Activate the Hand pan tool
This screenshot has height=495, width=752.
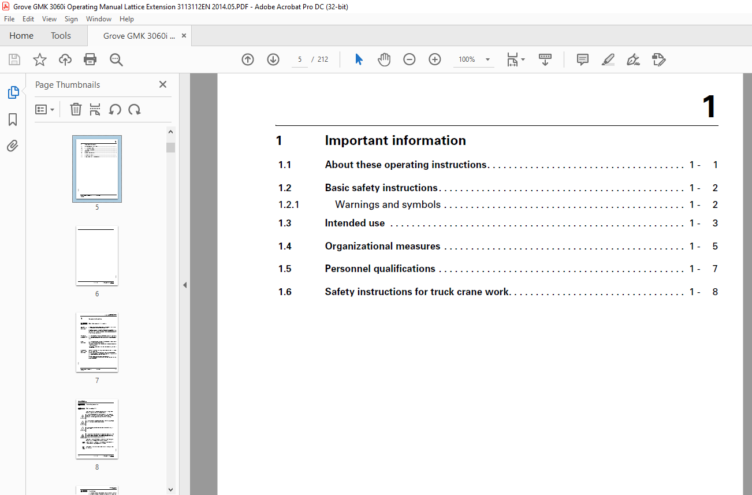(x=384, y=59)
